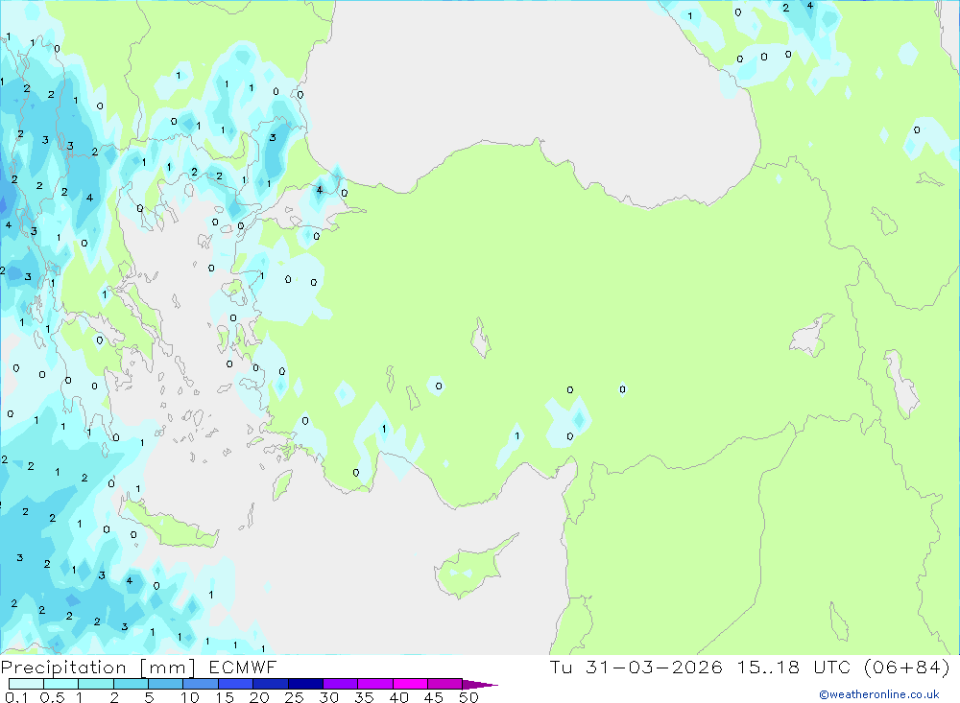Click the date "31-03-2026" text

click(654, 667)
